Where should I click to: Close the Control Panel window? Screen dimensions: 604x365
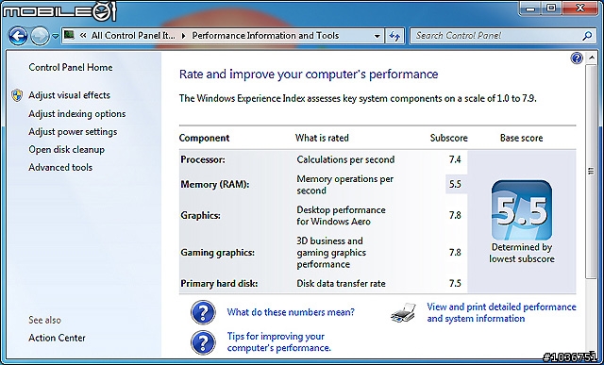580,8
